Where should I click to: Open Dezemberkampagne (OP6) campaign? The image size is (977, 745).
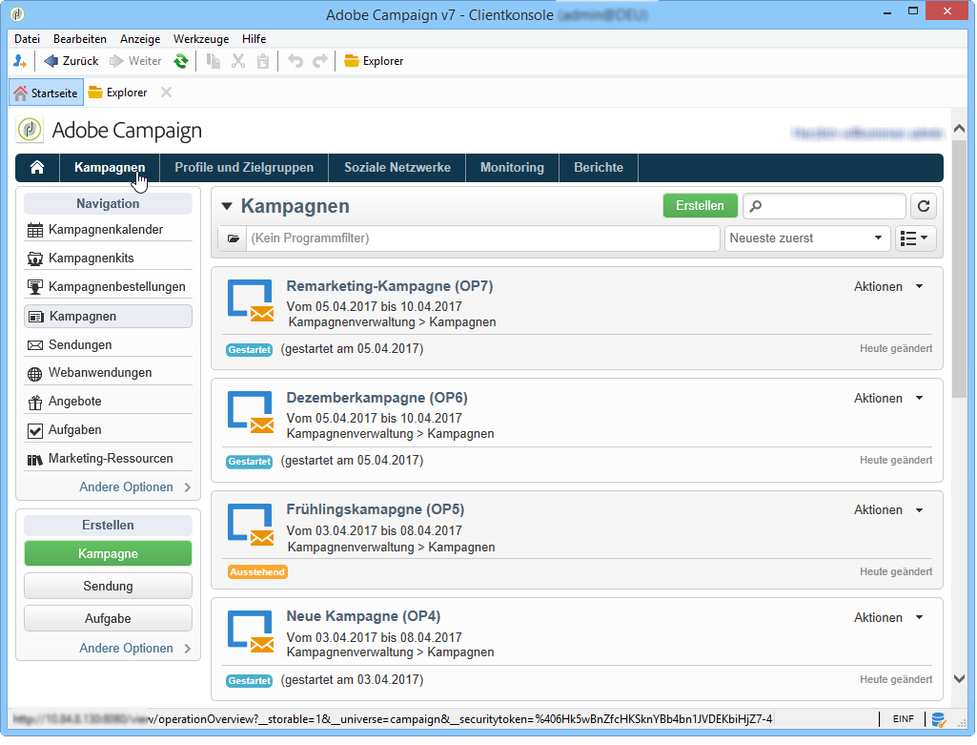377,398
